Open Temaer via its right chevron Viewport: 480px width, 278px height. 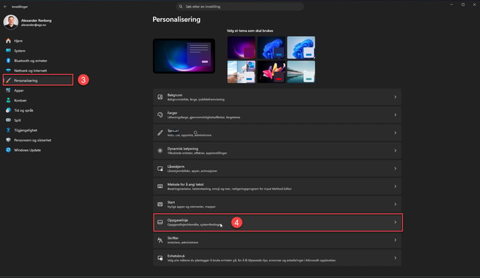click(x=395, y=133)
